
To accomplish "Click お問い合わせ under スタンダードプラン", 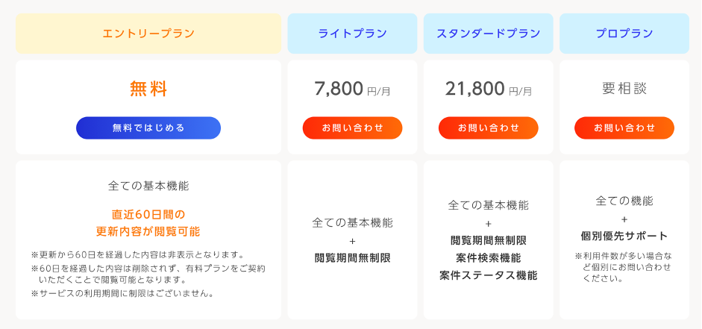I will pos(489,128).
